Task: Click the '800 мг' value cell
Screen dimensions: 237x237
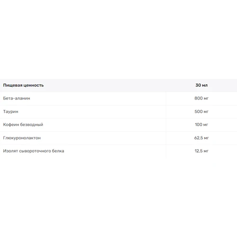Action: point(201,98)
